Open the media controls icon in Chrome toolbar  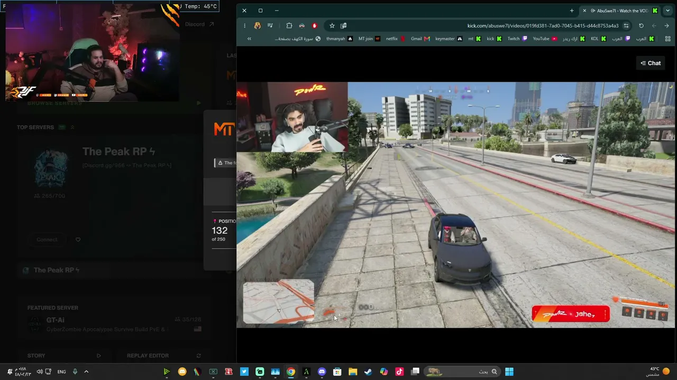(x=270, y=25)
